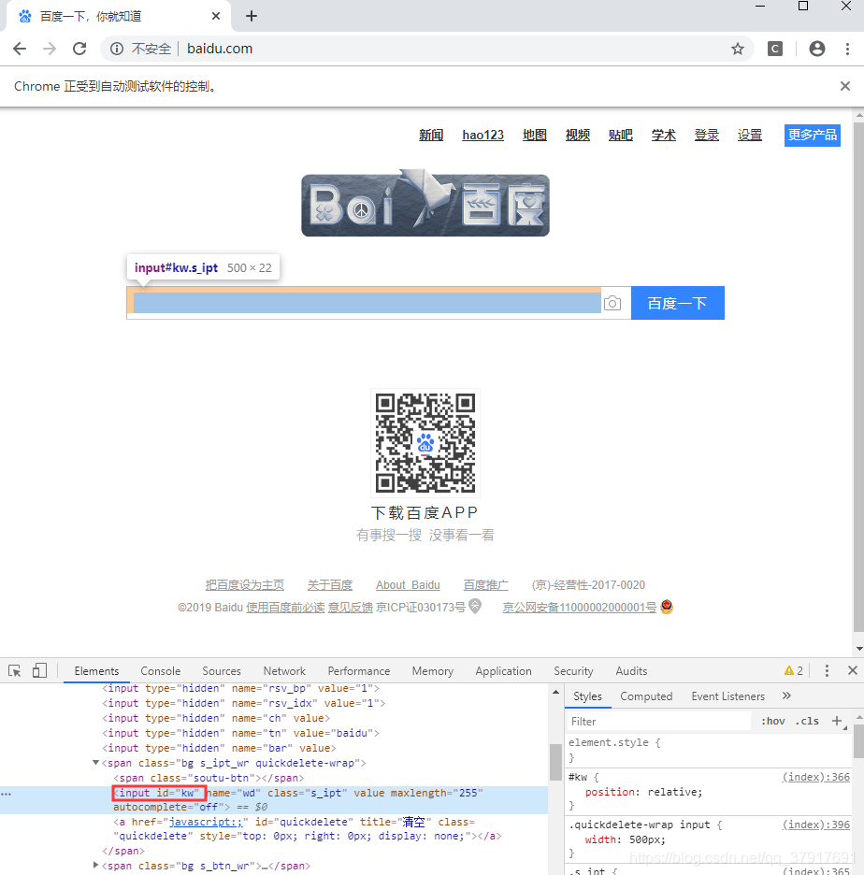This screenshot has width=864, height=875.
Task: Close the DevTools panel
Action: [852, 670]
